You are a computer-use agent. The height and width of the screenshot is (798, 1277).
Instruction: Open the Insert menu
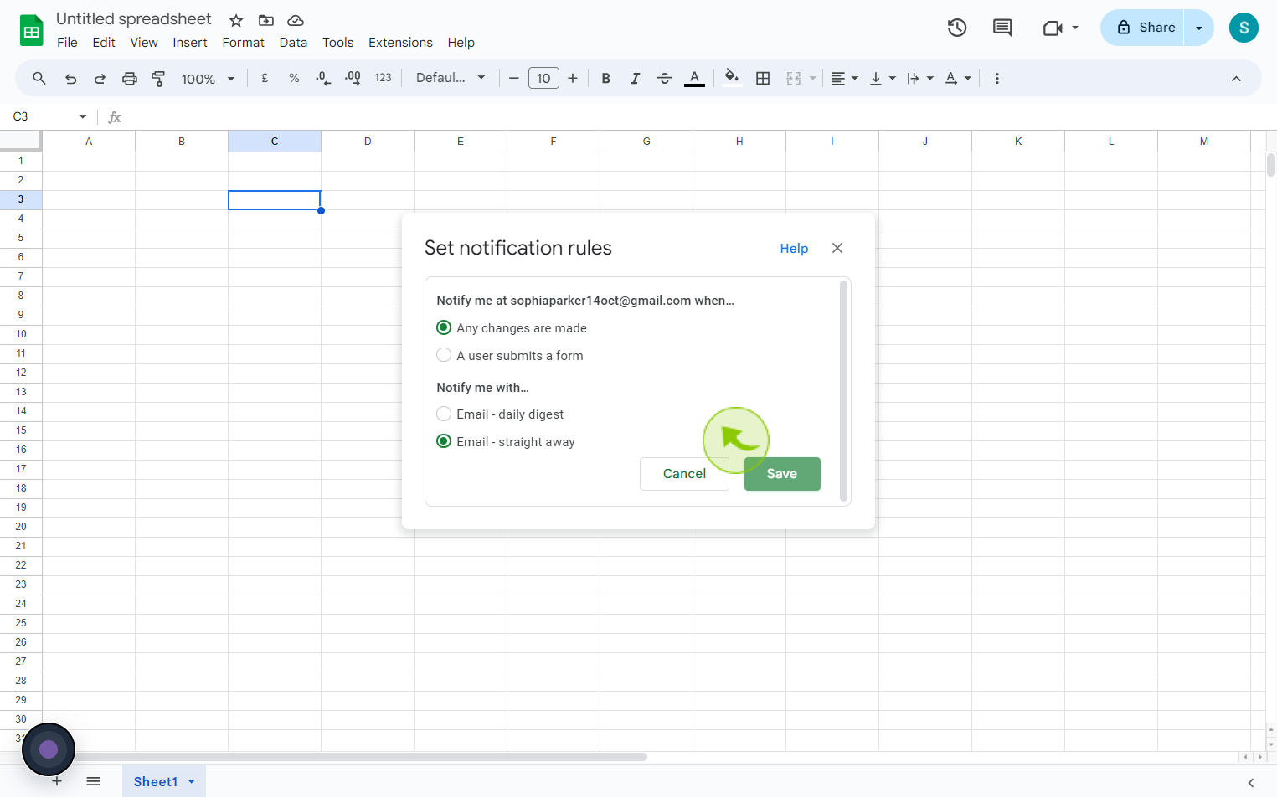pos(190,43)
